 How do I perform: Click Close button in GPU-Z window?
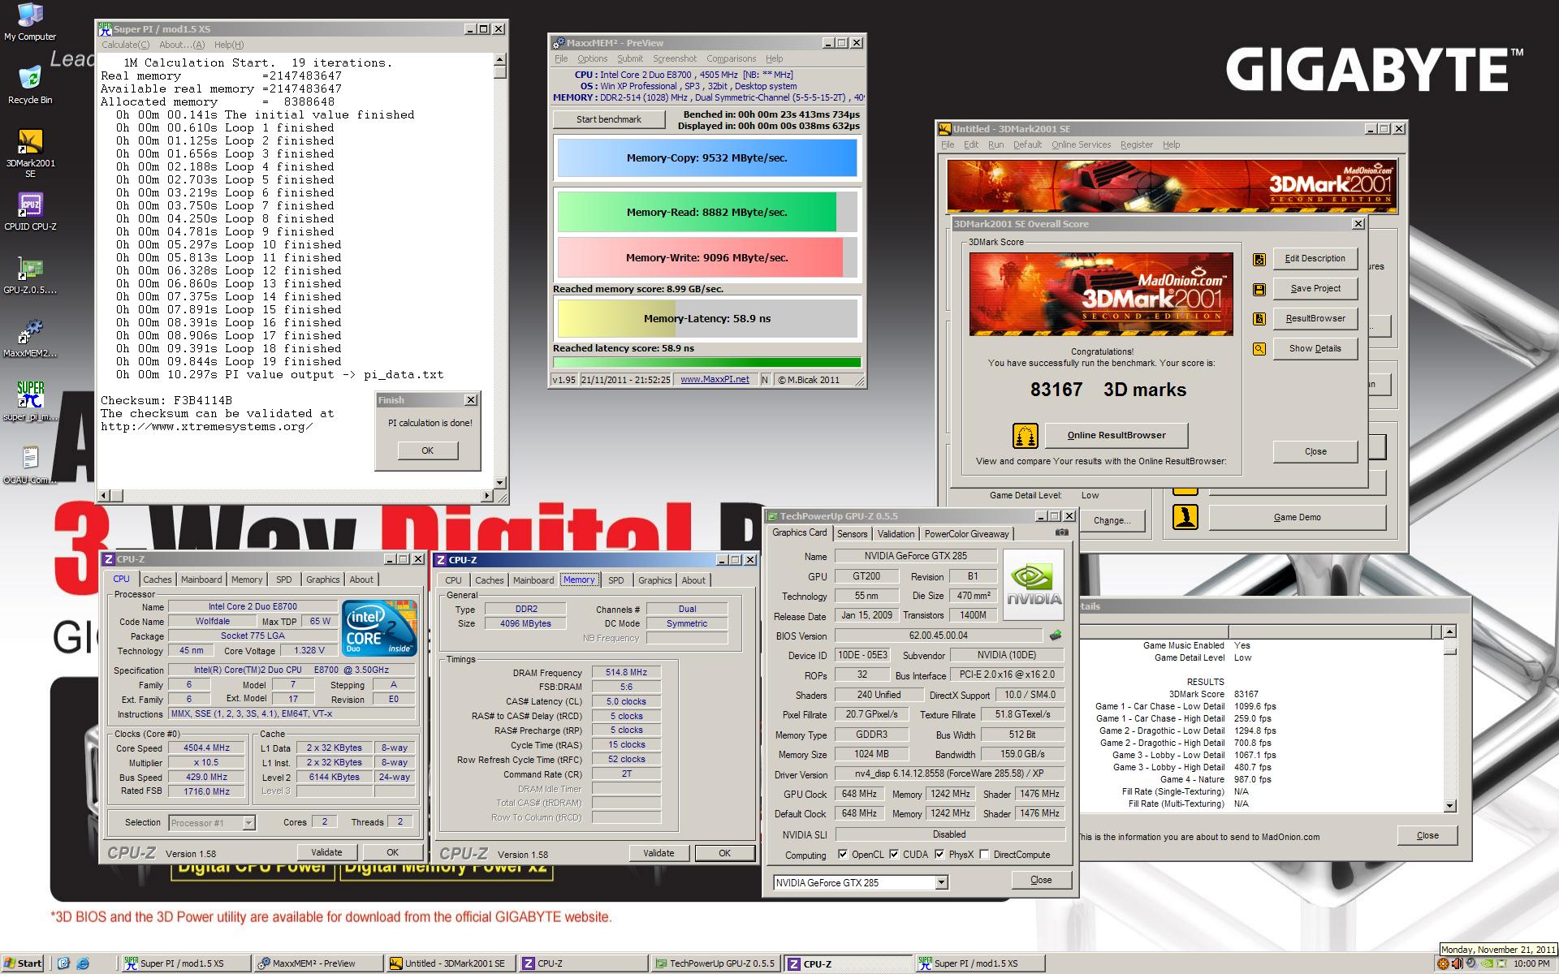point(1041,880)
